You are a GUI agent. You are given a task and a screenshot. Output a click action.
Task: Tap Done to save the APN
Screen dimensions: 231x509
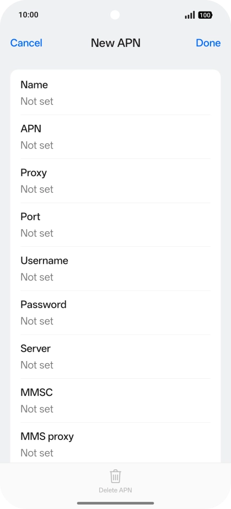(x=208, y=43)
